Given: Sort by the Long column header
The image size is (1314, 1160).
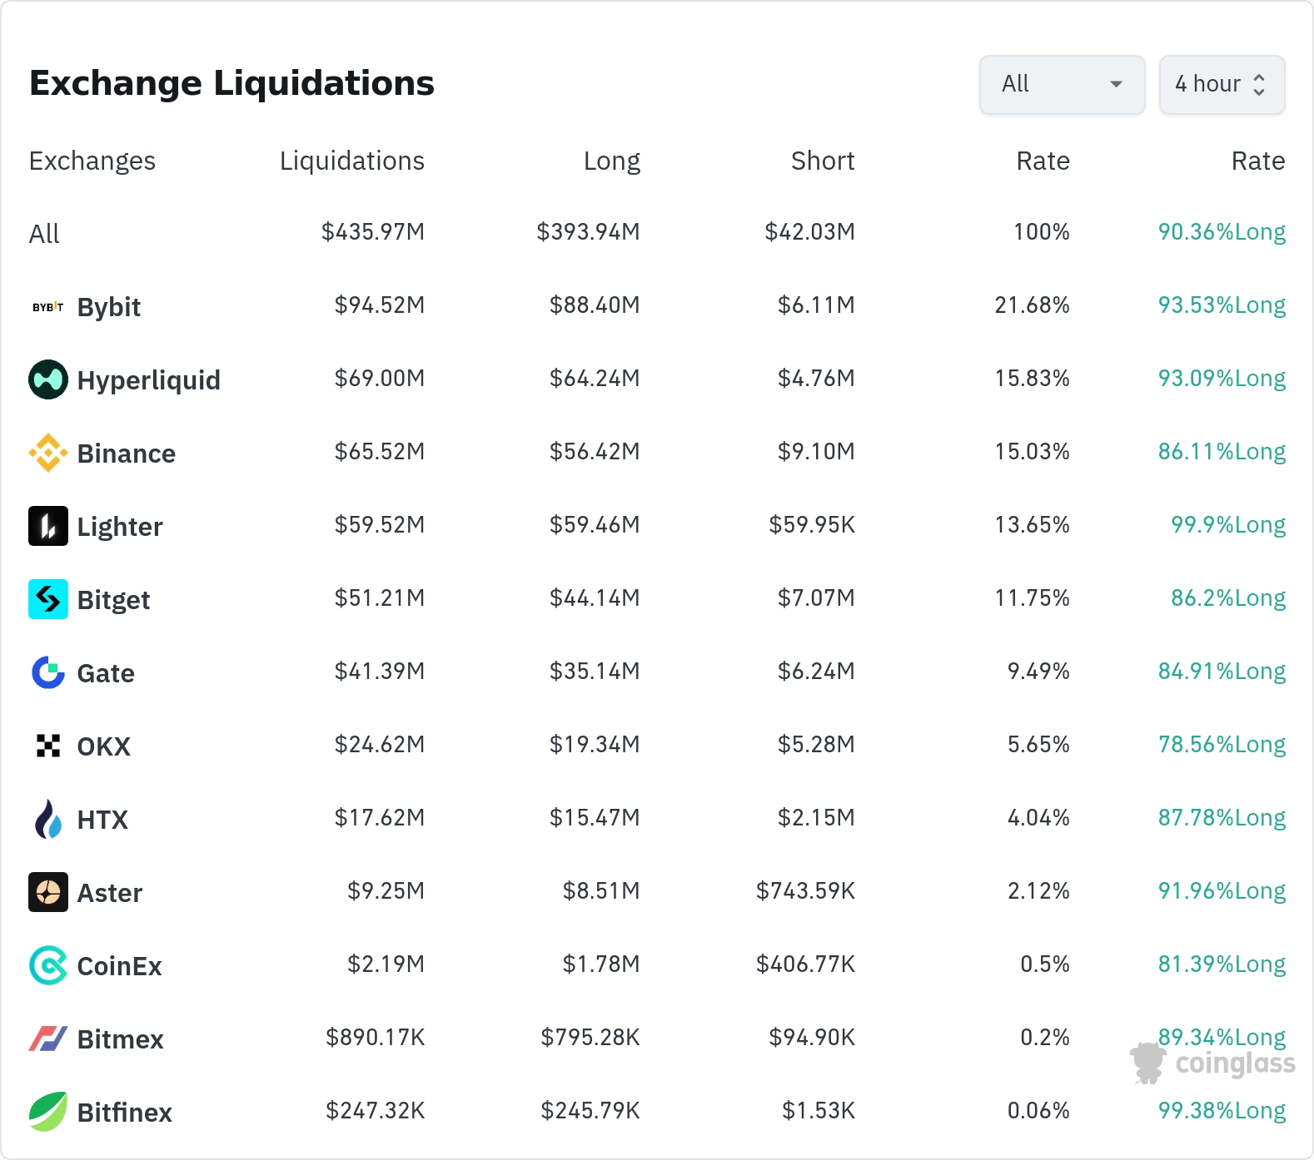Looking at the screenshot, I should pos(611,161).
